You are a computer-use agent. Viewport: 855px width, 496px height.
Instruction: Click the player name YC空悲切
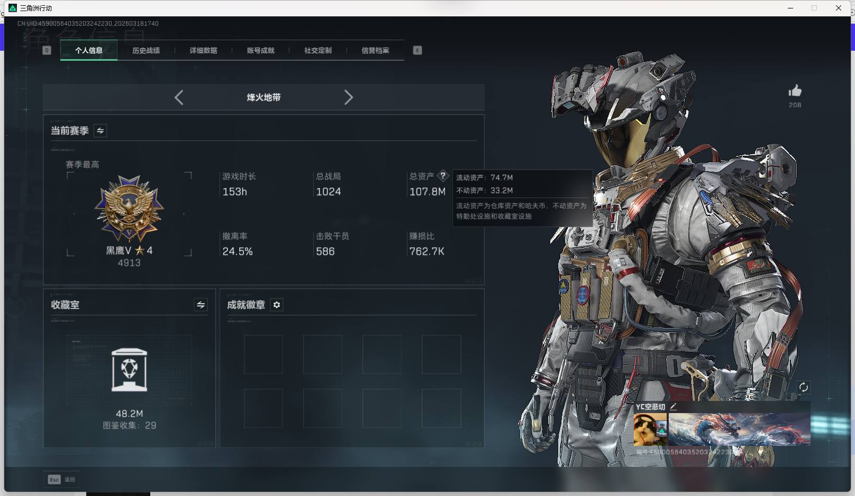click(x=650, y=407)
